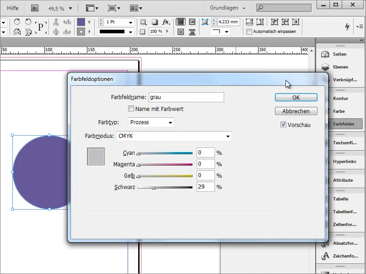Open the Hyperlinks panel

point(345,162)
